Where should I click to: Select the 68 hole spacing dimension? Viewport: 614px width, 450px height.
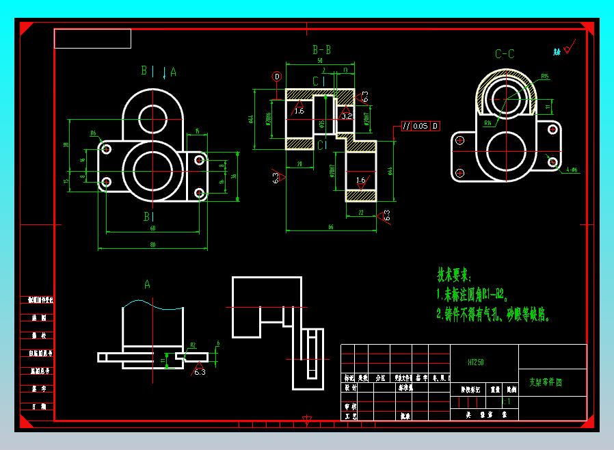point(152,228)
